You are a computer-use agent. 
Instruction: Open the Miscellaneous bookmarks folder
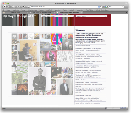[x=33, y=10]
